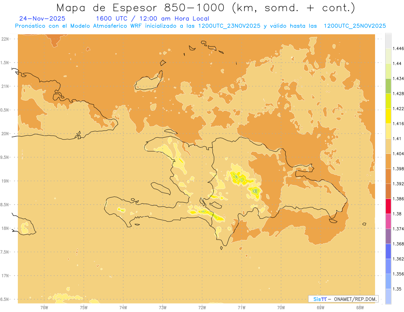
Task: Pick the purple legend band between 1.368 and 1.374
Action: pyautogui.click(x=388, y=236)
